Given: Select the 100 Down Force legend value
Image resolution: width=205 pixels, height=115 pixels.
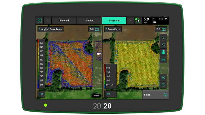Looking at the screenshot, I should coord(108,76).
